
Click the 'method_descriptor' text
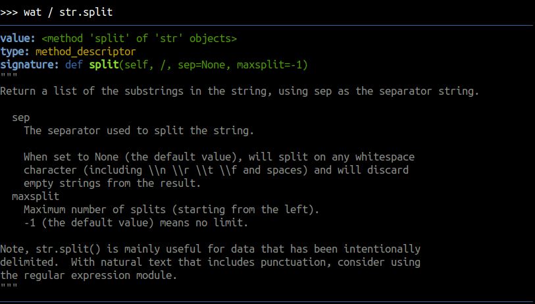[86, 52]
